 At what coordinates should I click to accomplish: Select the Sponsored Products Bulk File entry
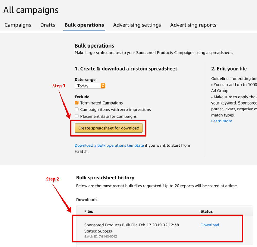(x=131, y=225)
